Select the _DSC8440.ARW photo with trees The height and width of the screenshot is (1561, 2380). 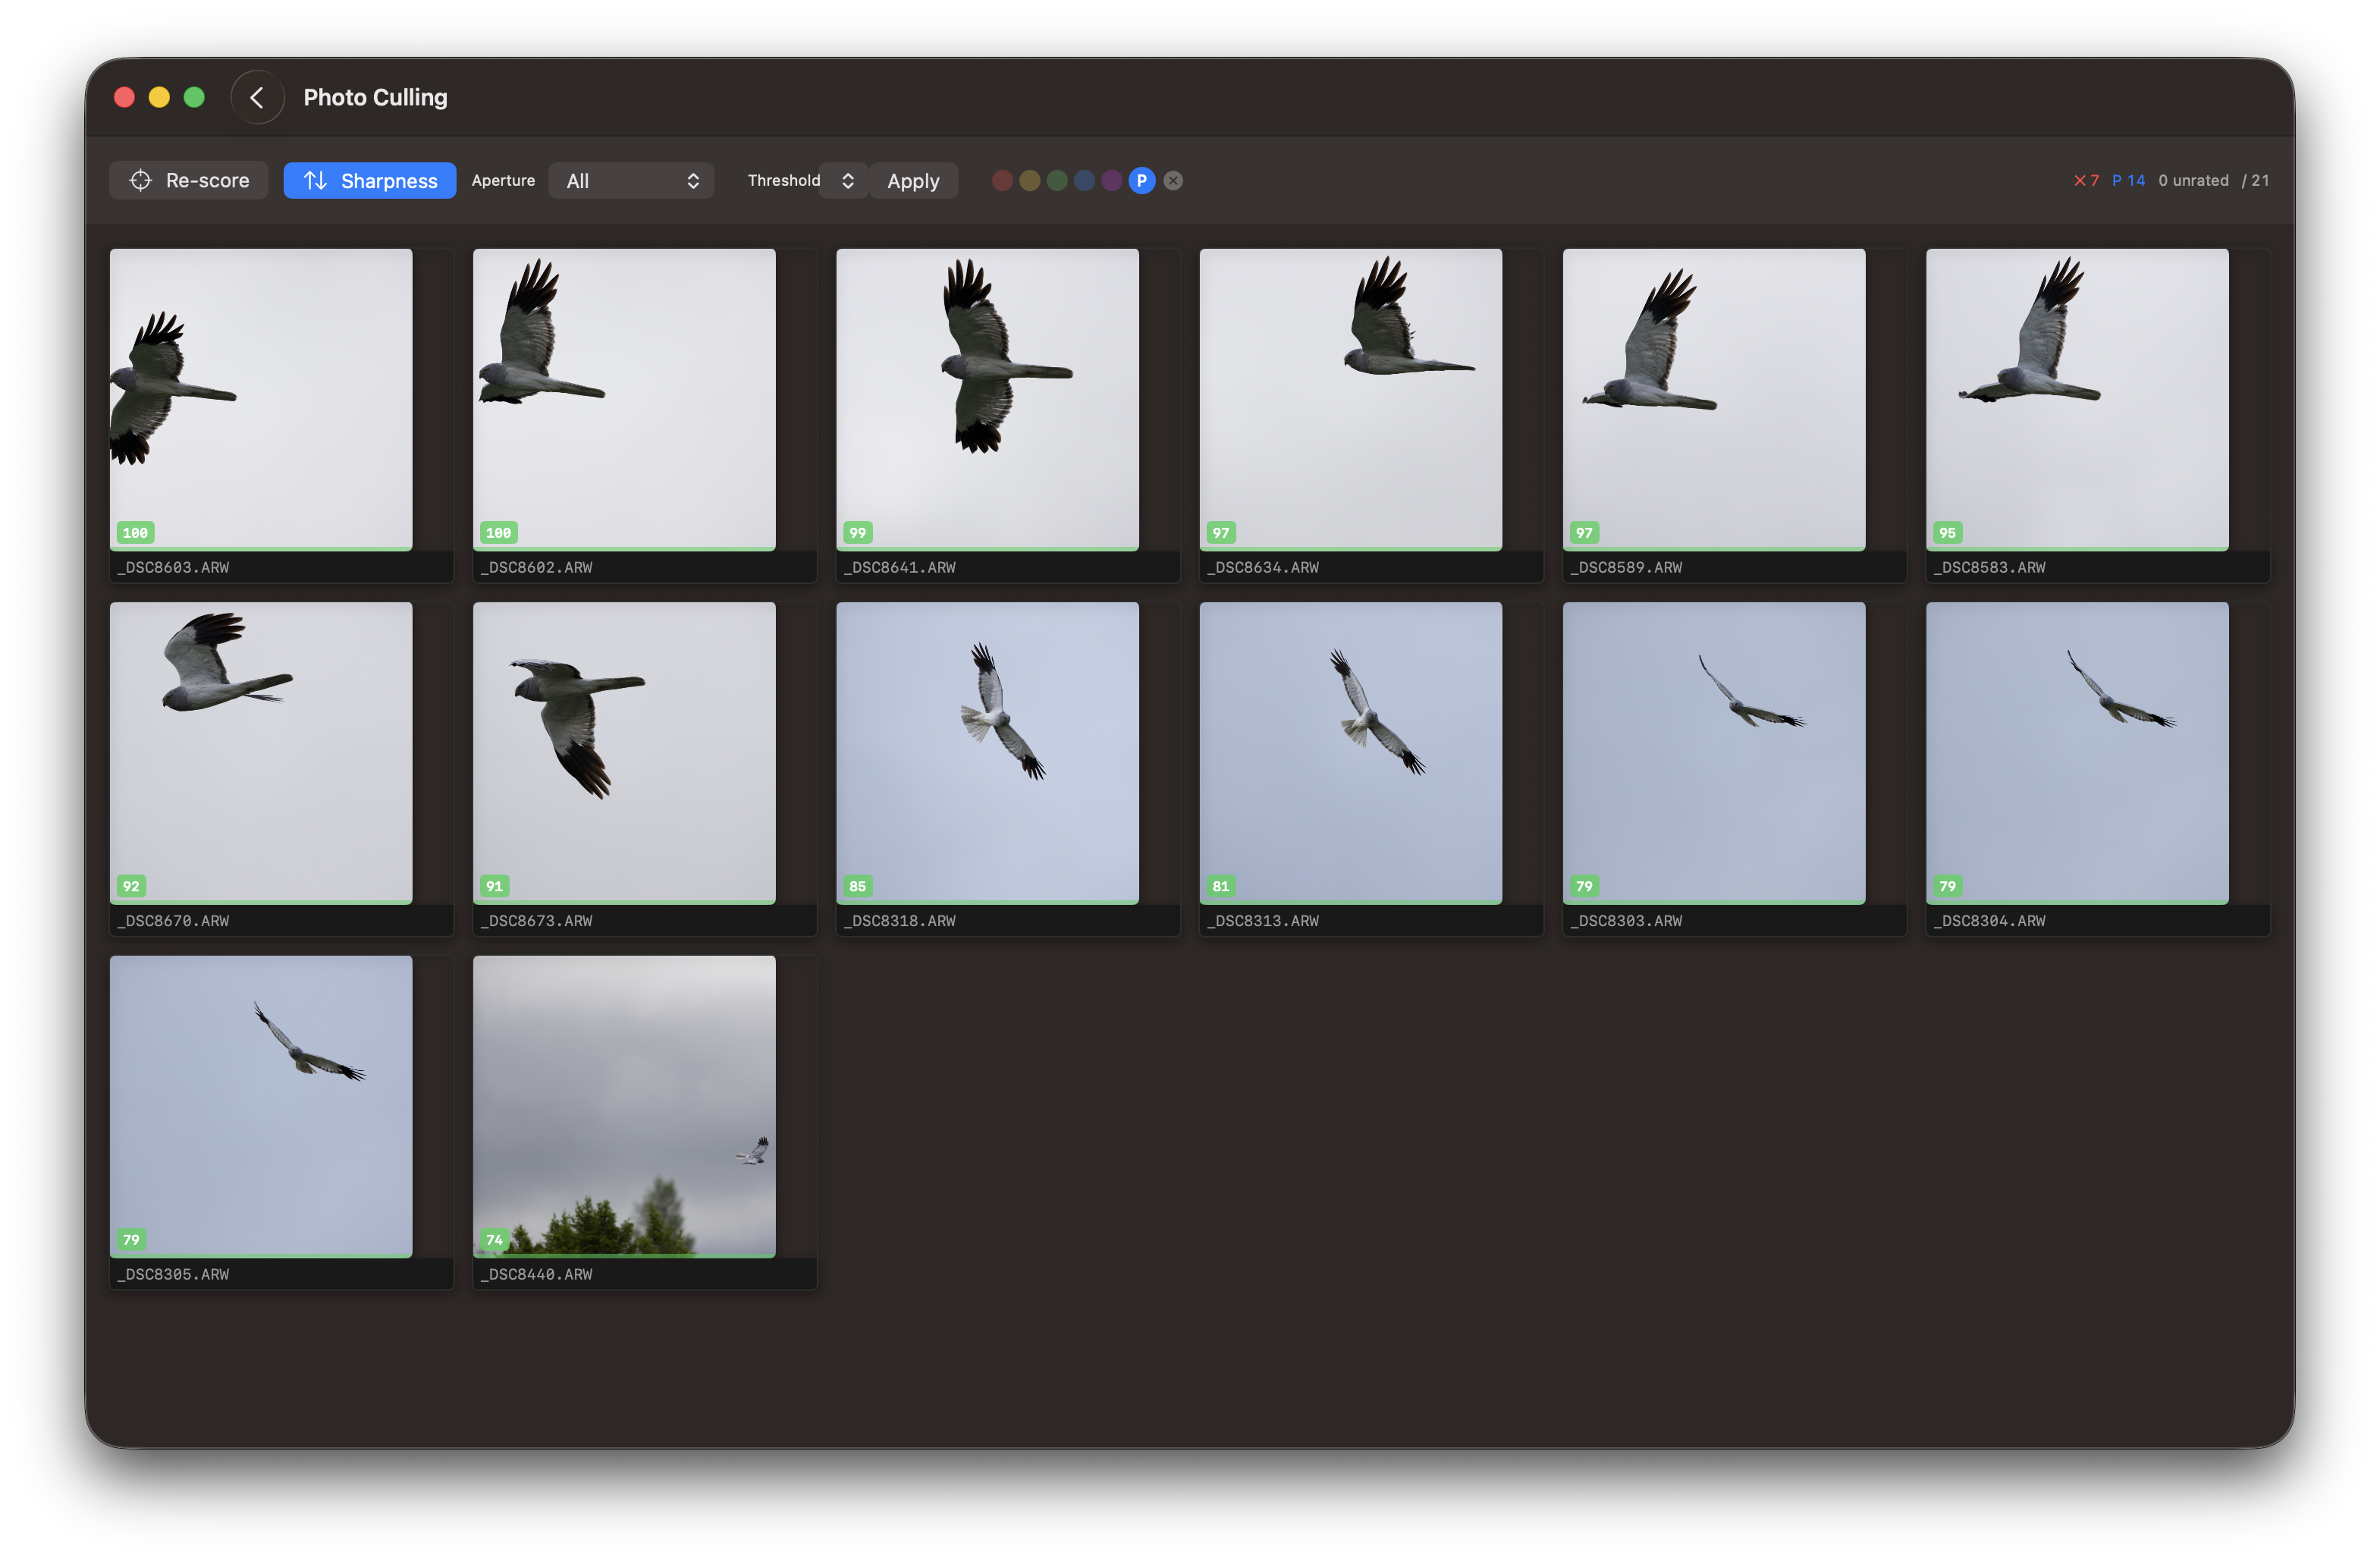(x=624, y=1105)
